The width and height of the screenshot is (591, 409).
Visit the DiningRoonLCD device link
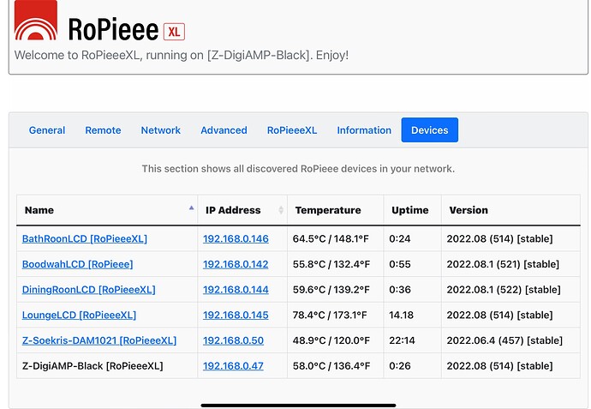point(88,290)
